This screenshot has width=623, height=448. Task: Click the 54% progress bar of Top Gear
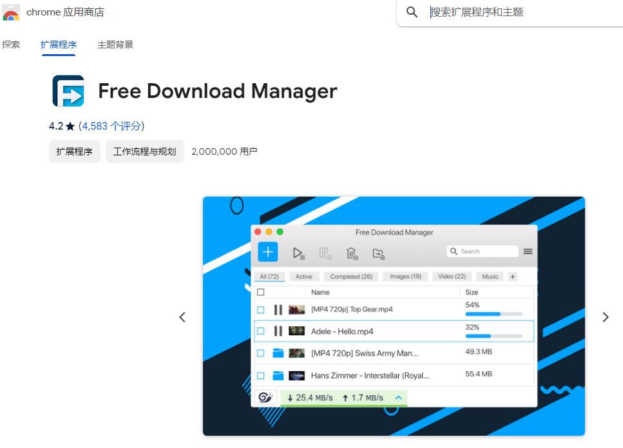[494, 314]
